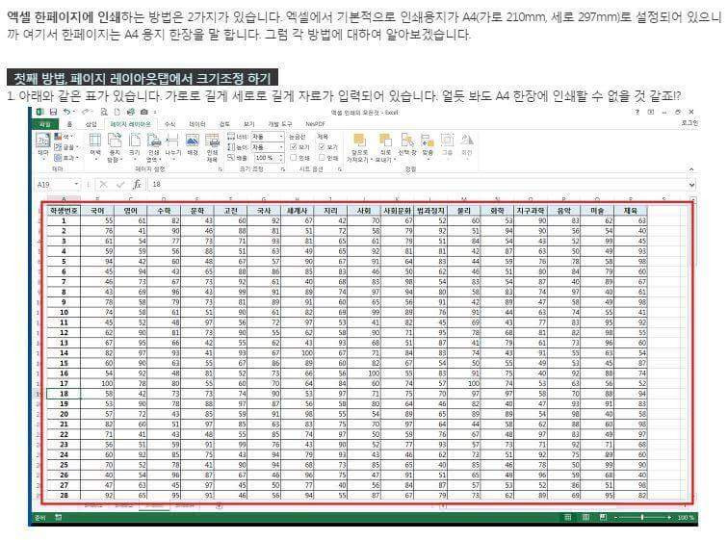This screenshot has width=728, height=540.
Task: Switch to the NesPDF tab
Action: (315, 124)
